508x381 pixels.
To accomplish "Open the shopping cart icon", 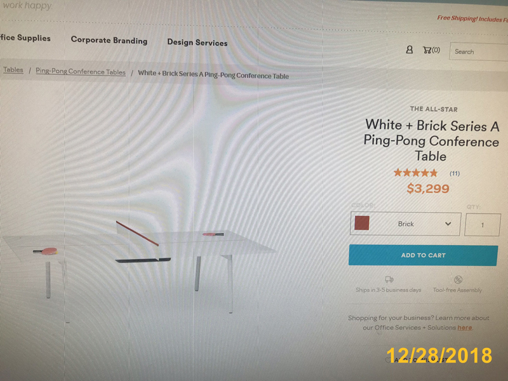I will (431, 50).
